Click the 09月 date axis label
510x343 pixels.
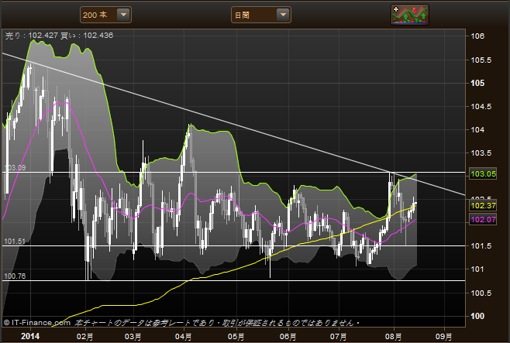pos(444,337)
